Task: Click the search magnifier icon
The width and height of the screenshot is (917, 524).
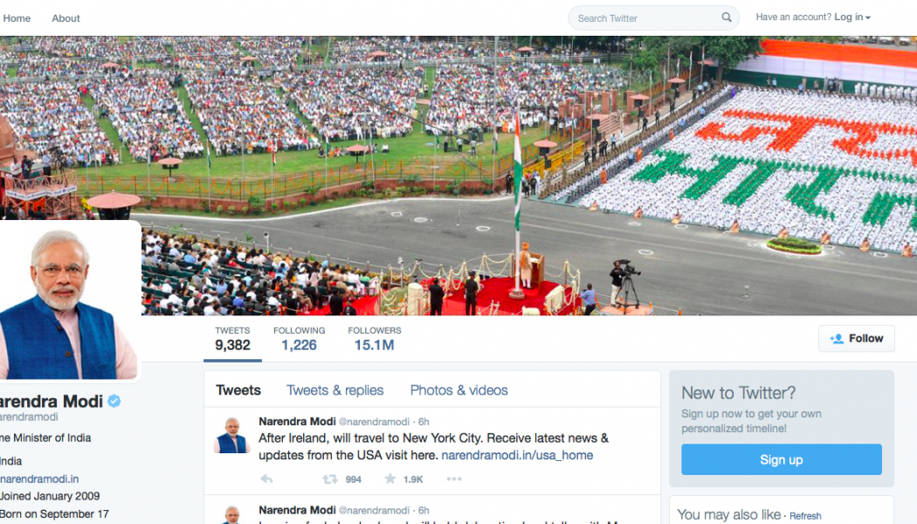Action: pyautogui.click(x=727, y=17)
